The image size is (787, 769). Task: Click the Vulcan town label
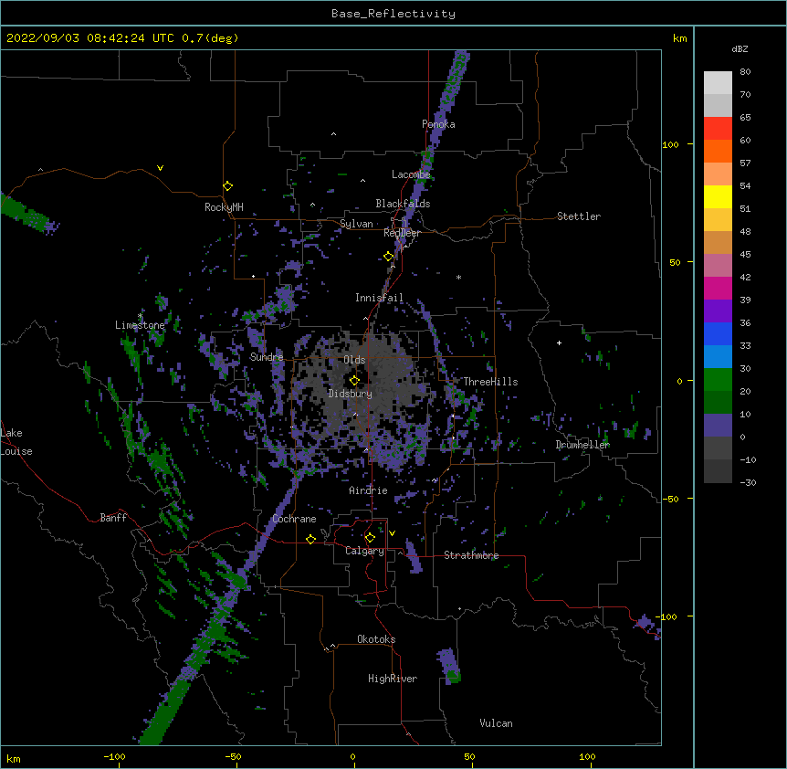(496, 723)
